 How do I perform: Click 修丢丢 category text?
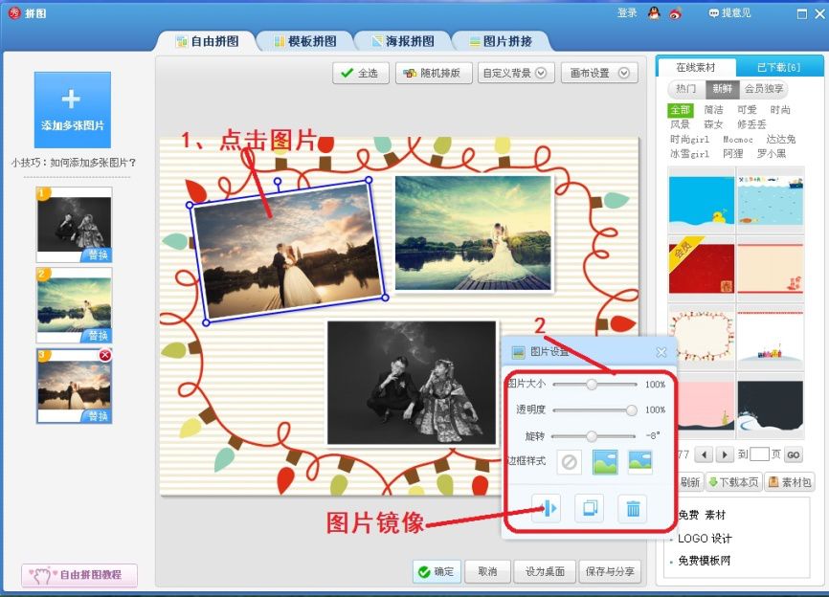click(751, 124)
